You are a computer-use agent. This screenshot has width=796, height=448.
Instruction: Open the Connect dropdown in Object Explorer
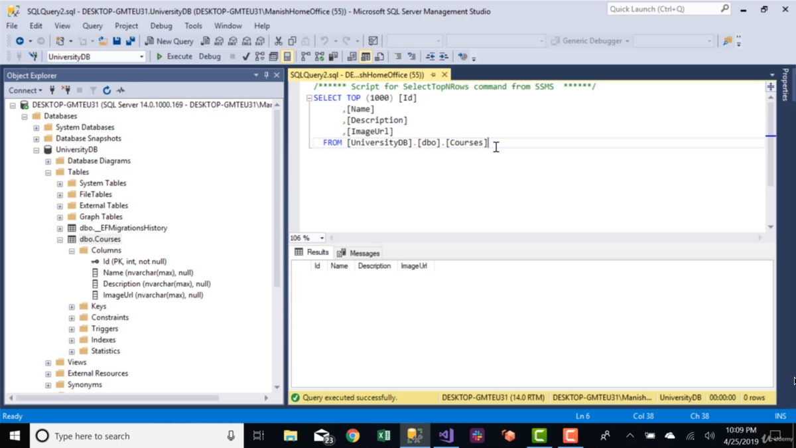tap(25, 90)
